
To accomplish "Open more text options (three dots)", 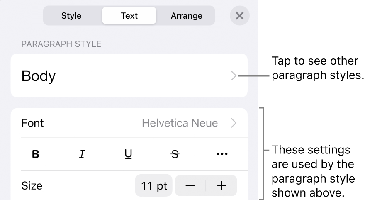I will tap(222, 154).
